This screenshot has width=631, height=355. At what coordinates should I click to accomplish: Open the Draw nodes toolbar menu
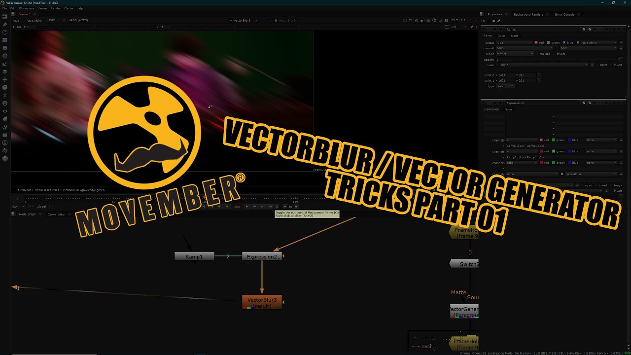click(x=5, y=24)
